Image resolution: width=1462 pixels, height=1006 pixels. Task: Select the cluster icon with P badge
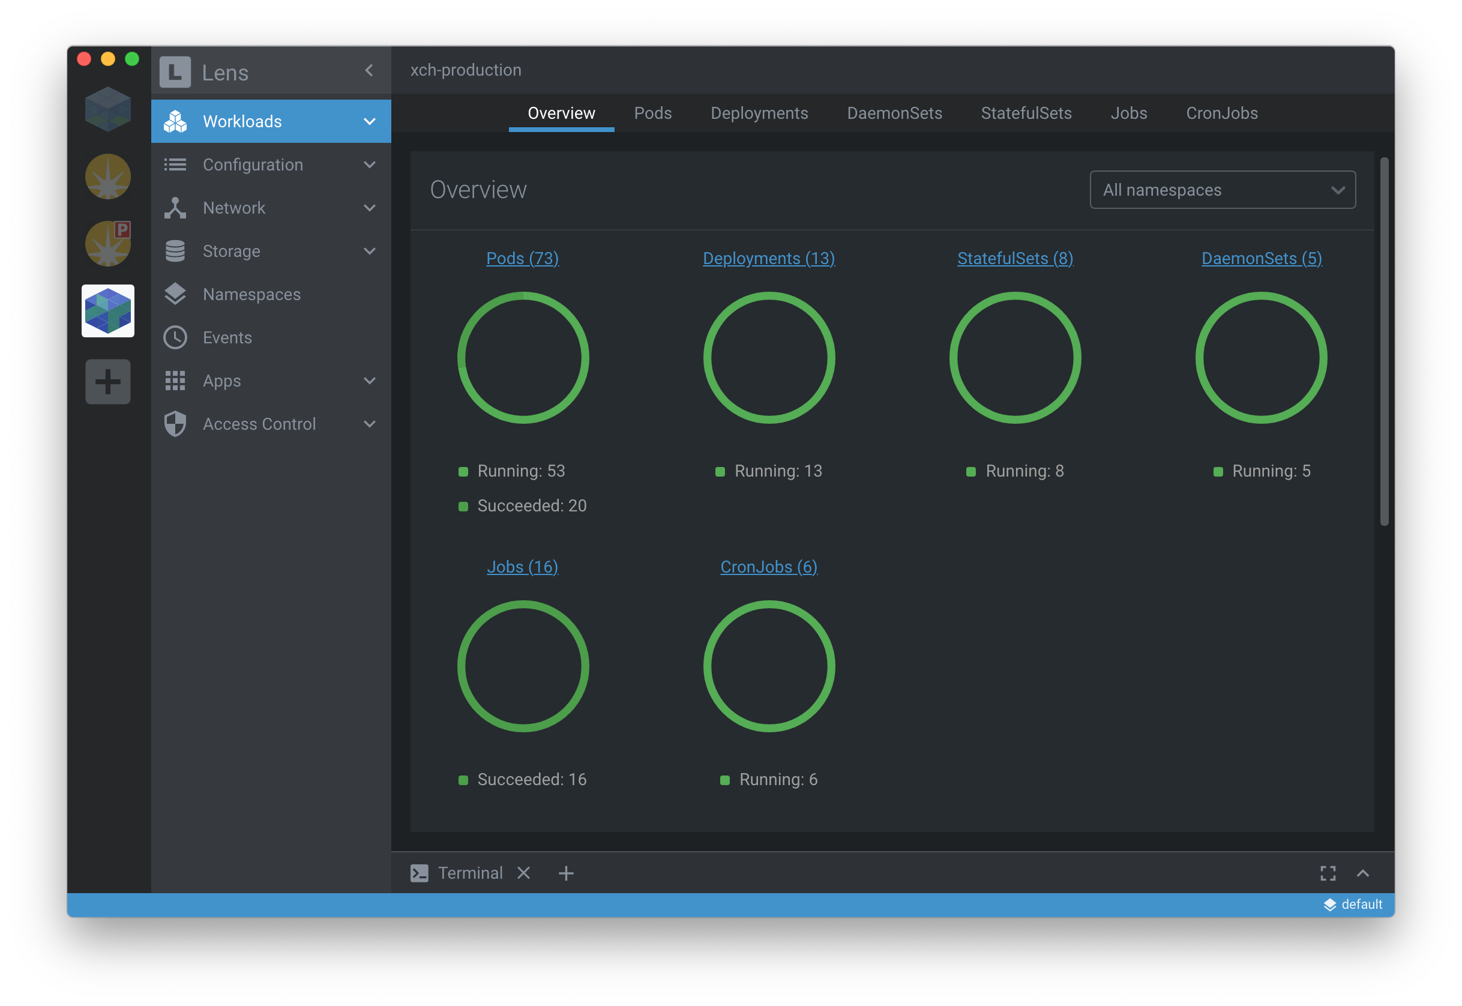108,243
